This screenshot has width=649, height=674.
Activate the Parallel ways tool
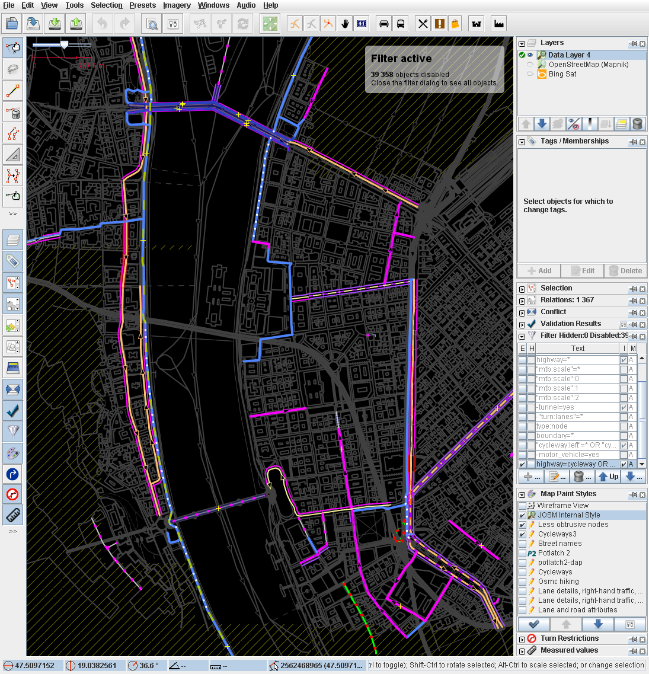click(x=13, y=176)
